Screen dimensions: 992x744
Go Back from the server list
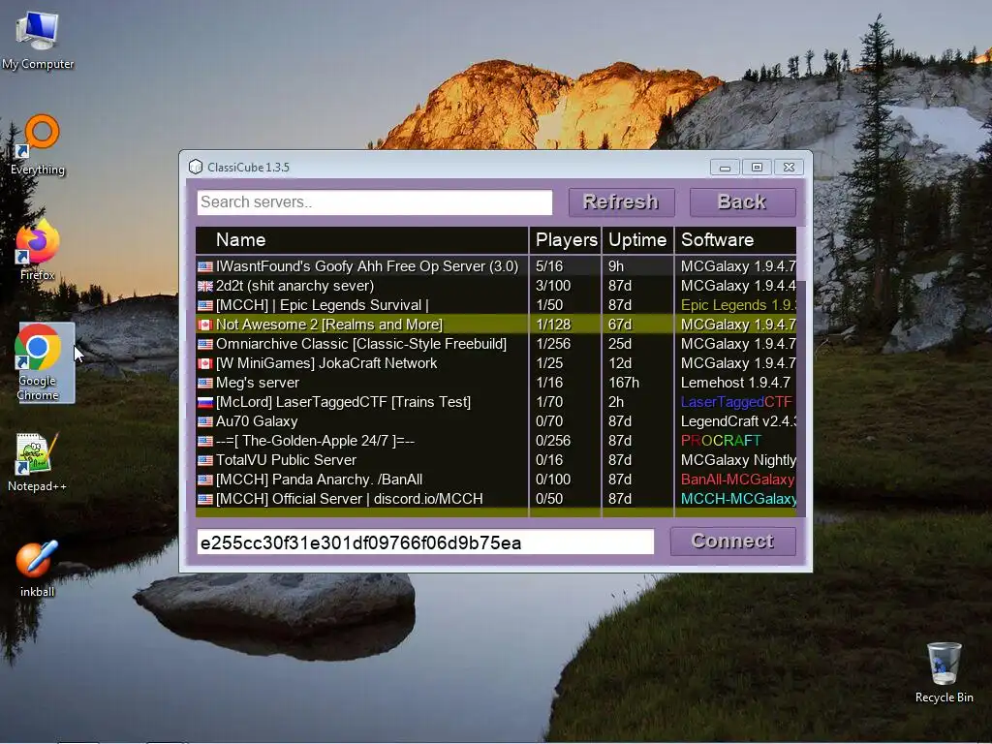pyautogui.click(x=742, y=201)
